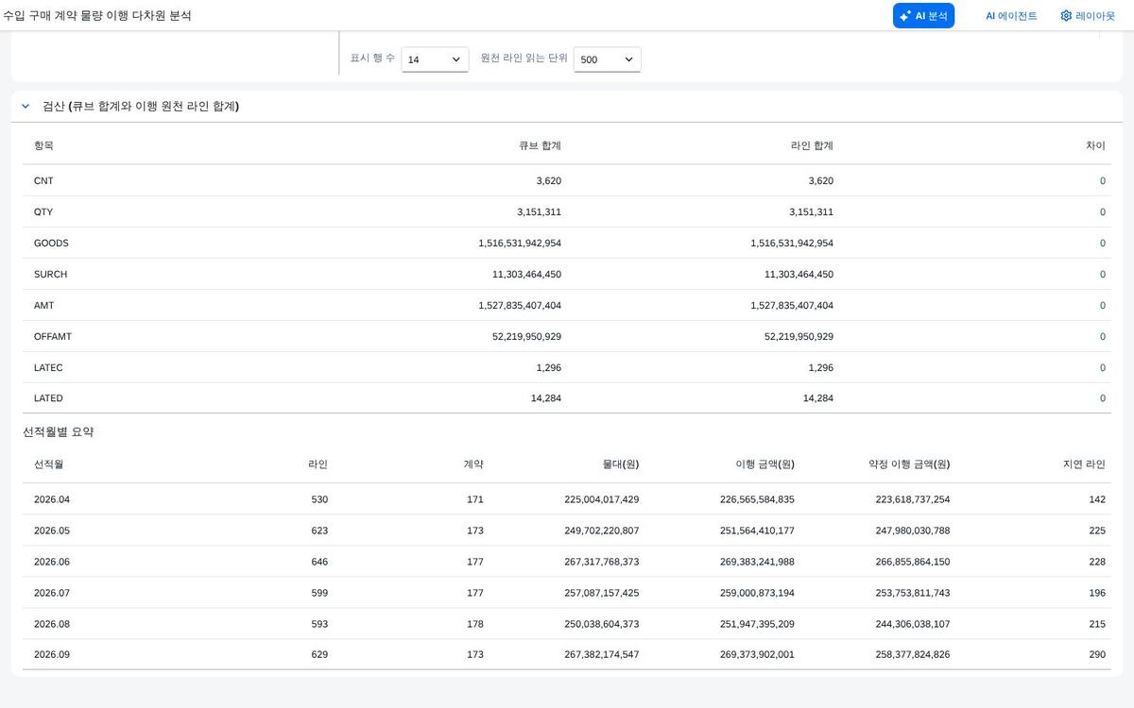The height and width of the screenshot is (708, 1134).
Task: Click SURCH line total 11,303,464,450
Action: (799, 274)
